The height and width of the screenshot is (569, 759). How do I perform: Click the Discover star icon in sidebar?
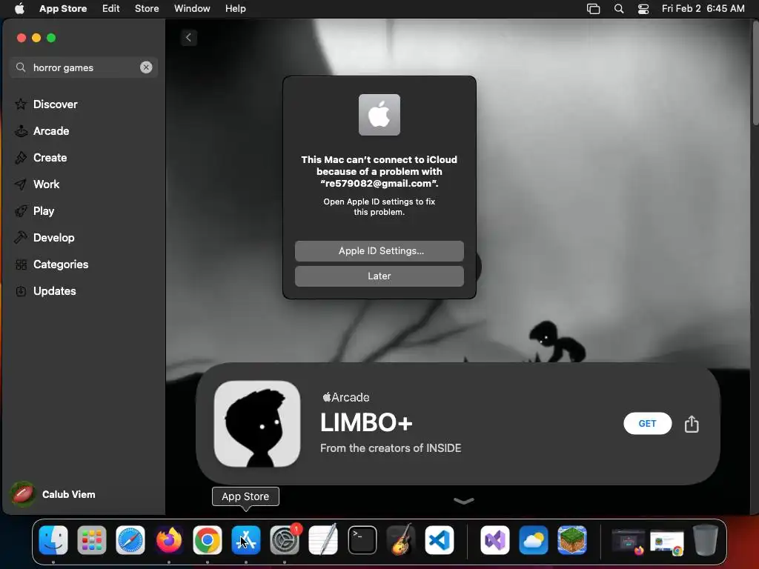(21, 104)
